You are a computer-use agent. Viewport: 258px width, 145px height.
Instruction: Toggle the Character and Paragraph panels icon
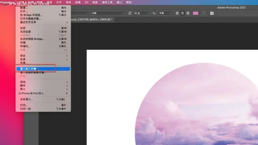[x=212, y=13]
